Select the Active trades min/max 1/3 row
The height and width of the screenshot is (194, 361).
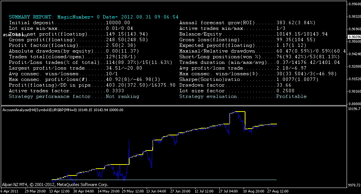pos(232,28)
